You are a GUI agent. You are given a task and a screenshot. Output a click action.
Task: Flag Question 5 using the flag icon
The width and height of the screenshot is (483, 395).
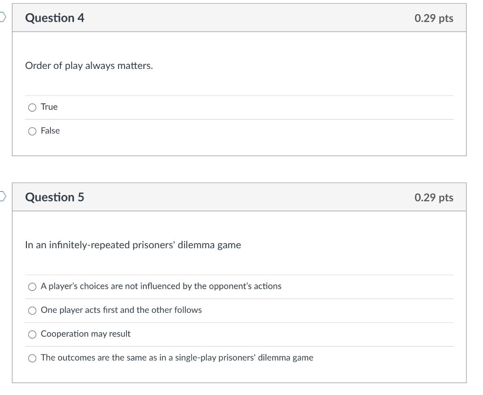coord(2,196)
